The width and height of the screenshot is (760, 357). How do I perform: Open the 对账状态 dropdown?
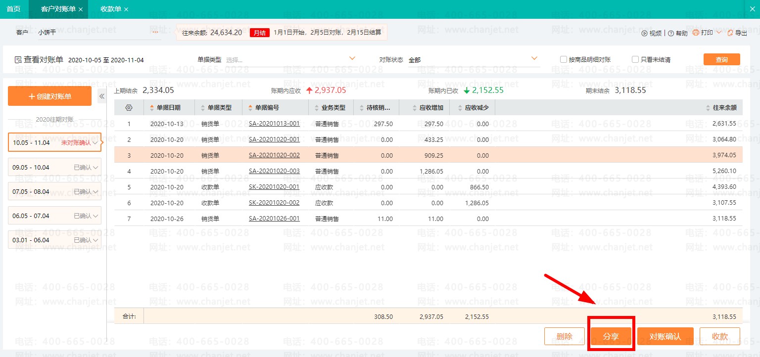point(534,58)
